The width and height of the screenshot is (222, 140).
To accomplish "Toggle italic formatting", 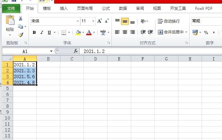I will (42, 33).
